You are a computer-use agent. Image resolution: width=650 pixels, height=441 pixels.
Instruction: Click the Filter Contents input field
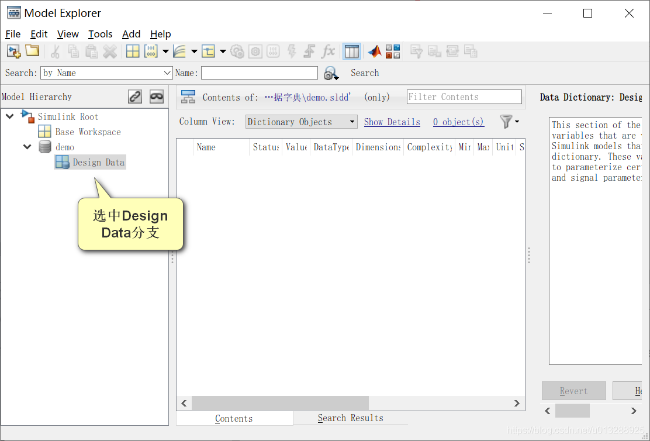464,97
